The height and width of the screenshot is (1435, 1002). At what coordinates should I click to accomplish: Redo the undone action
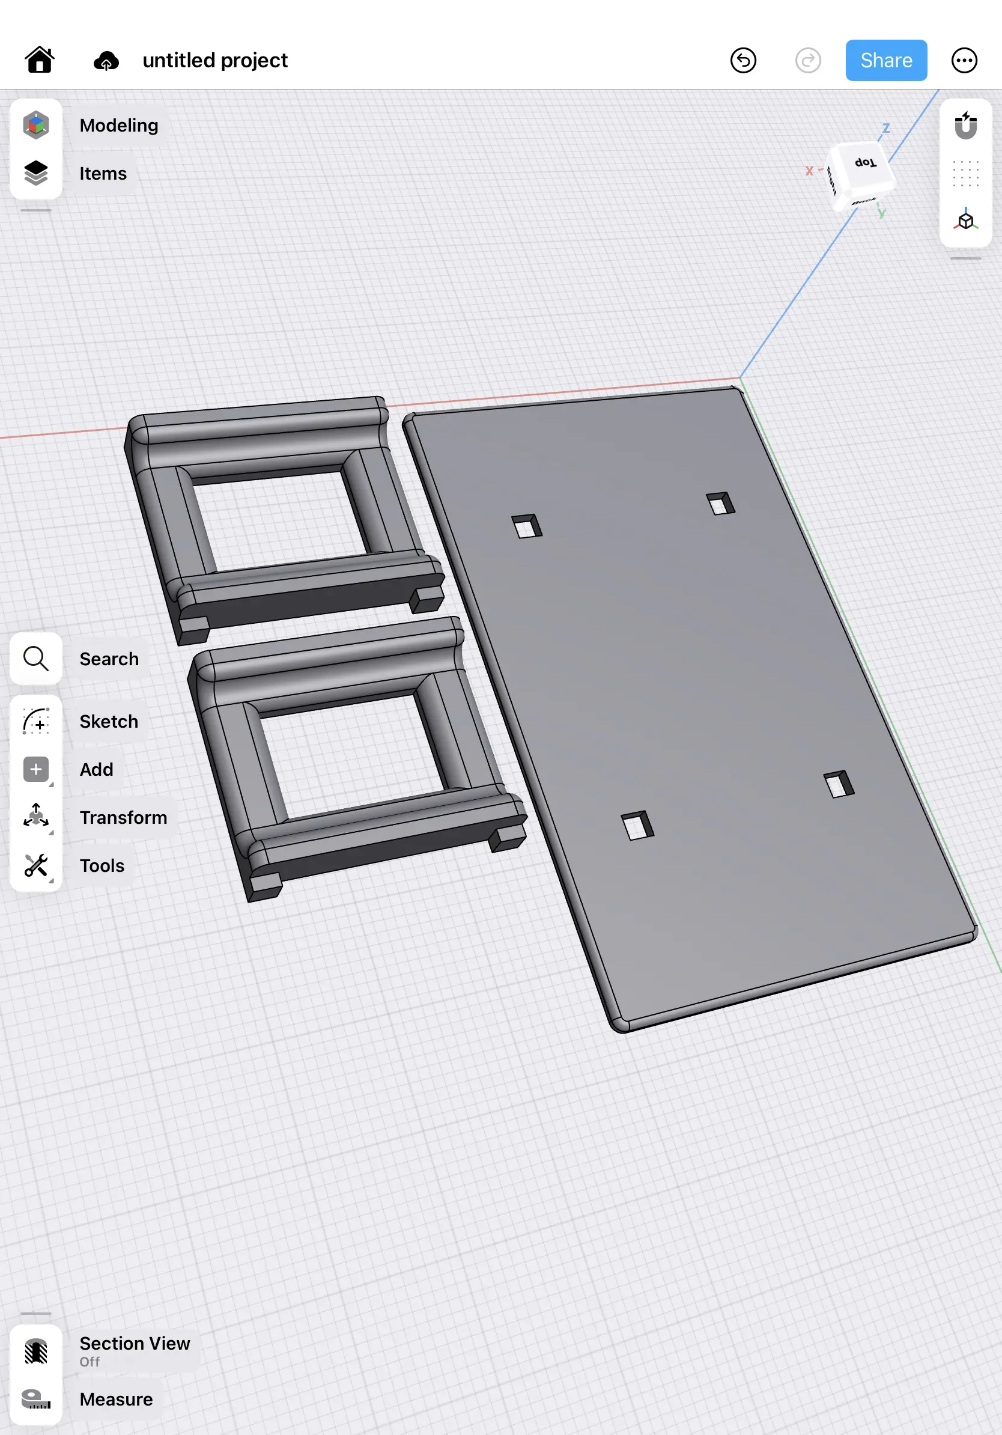(808, 61)
